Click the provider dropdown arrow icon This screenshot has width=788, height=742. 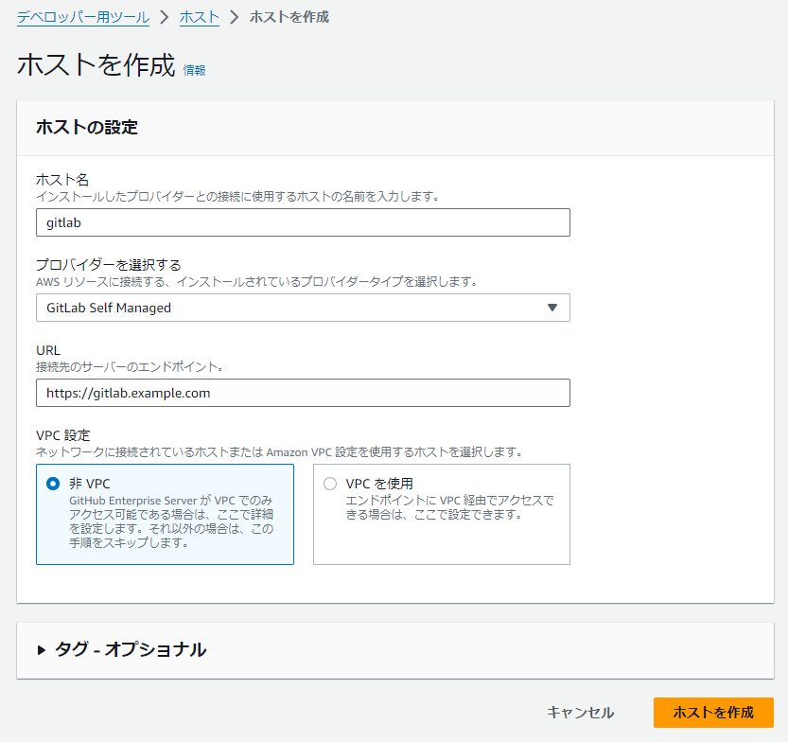(552, 308)
